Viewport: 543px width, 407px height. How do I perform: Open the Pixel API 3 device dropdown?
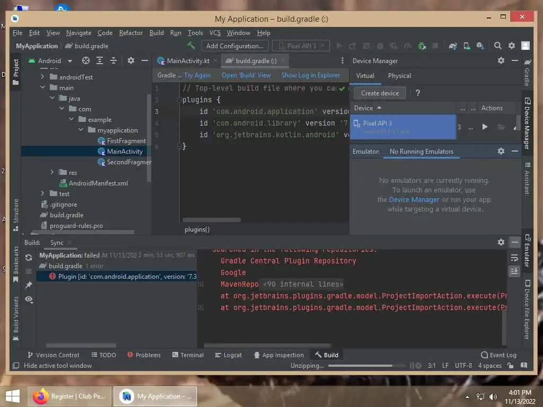pos(301,46)
